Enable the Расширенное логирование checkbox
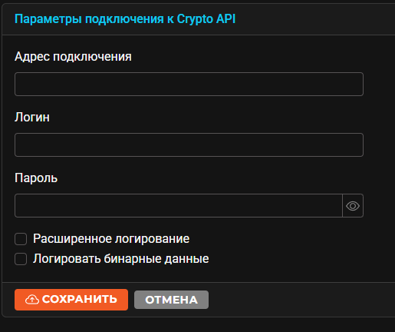Image resolution: width=395 pixels, height=332 pixels. [21, 239]
